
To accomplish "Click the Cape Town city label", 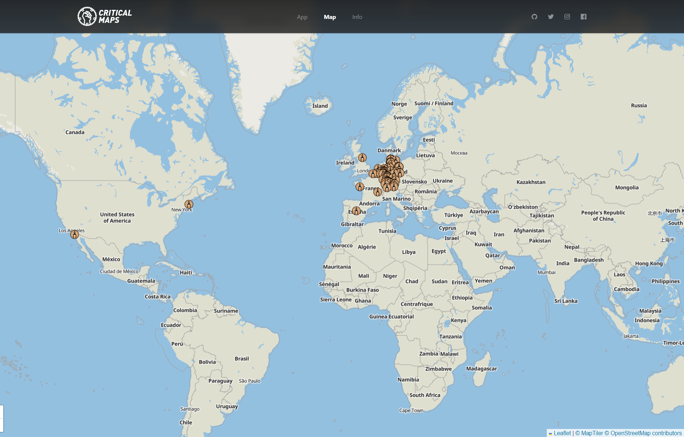I will (411, 410).
